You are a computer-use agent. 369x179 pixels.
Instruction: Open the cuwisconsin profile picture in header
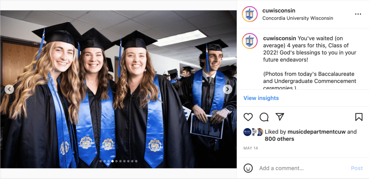point(250,14)
